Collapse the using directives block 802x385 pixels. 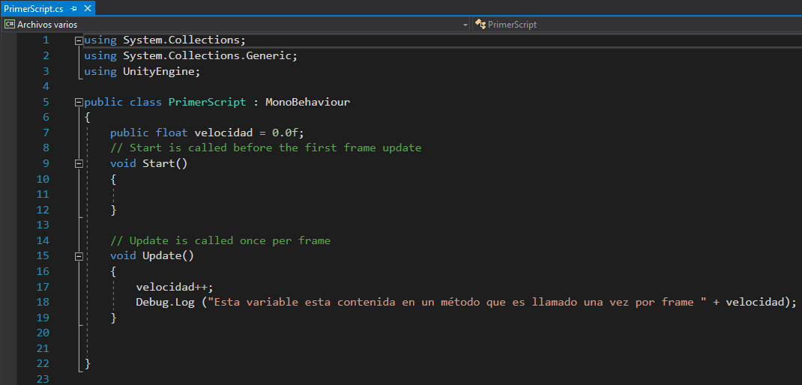[x=79, y=40]
